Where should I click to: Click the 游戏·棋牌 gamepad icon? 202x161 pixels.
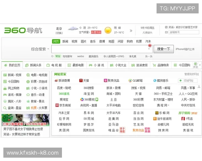(5, 95)
